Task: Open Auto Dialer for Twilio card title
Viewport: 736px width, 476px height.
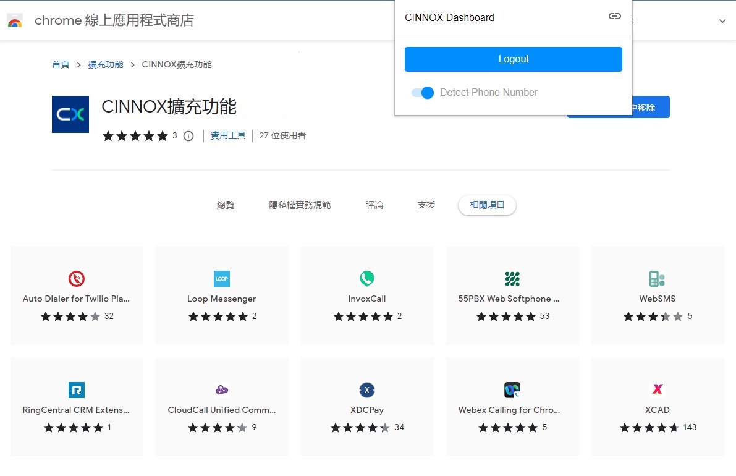Action: (x=76, y=299)
